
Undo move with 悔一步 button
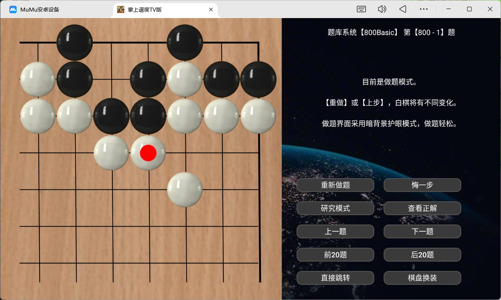422,185
